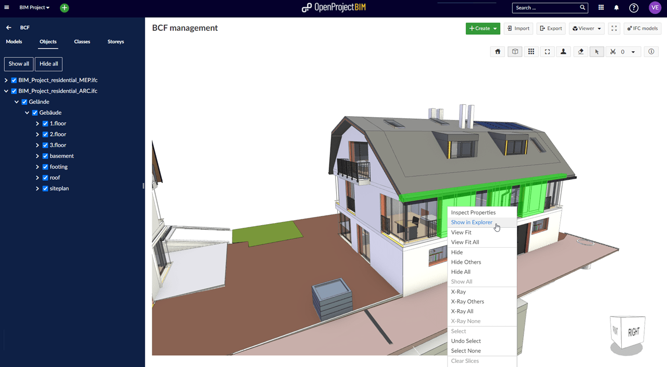
Task: Enable first person mode icon
Action: pos(563,52)
